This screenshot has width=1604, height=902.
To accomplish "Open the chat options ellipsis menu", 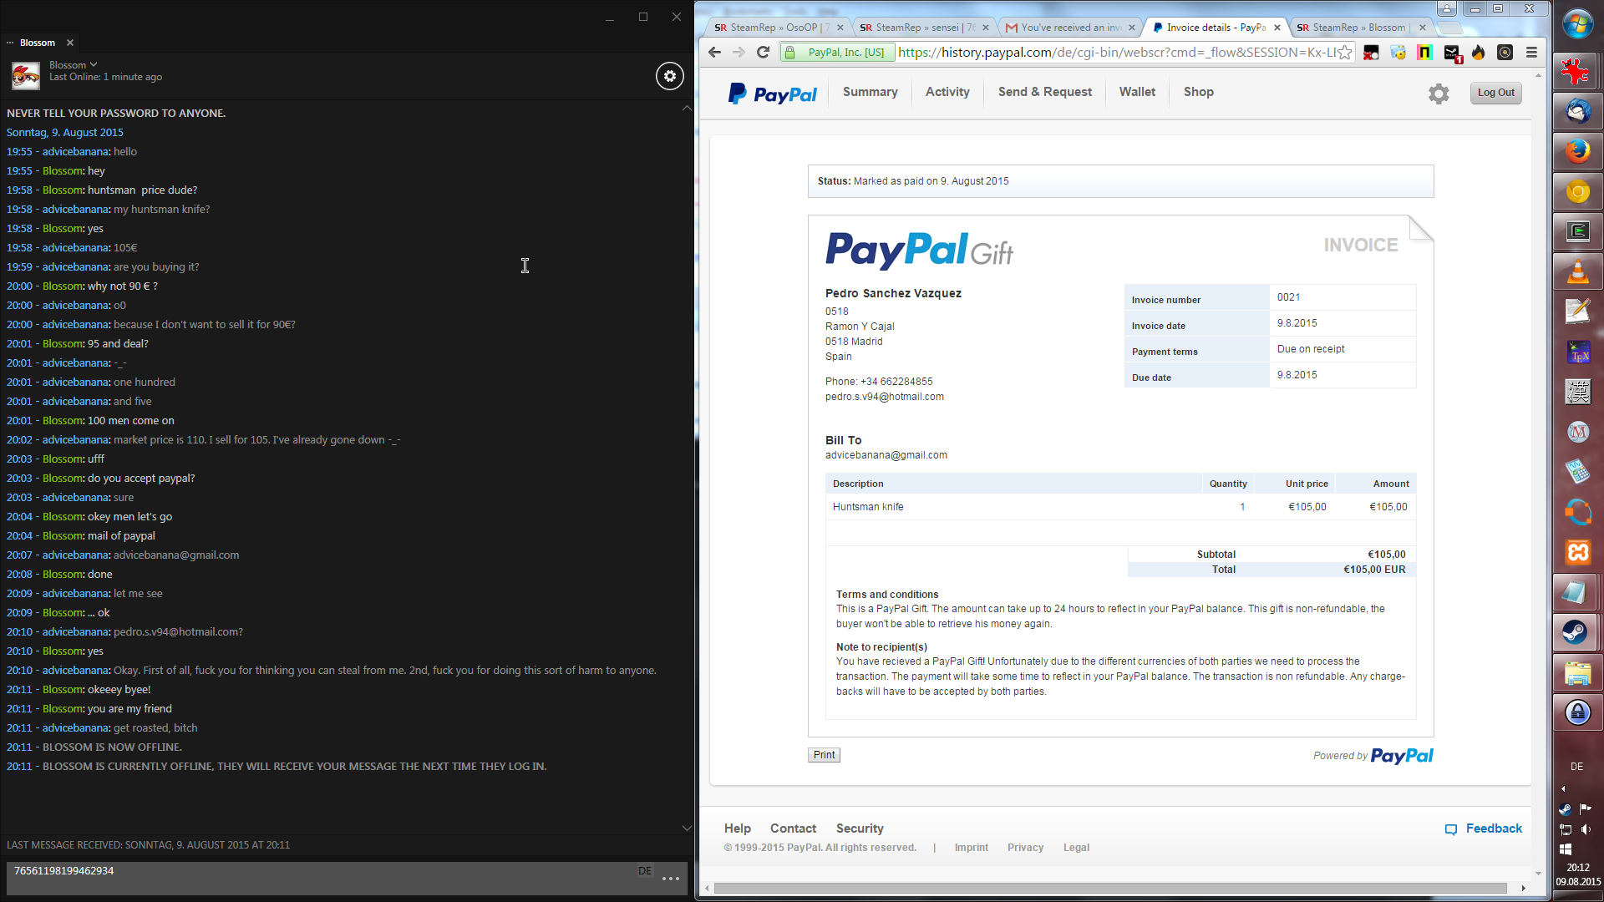I will point(670,879).
